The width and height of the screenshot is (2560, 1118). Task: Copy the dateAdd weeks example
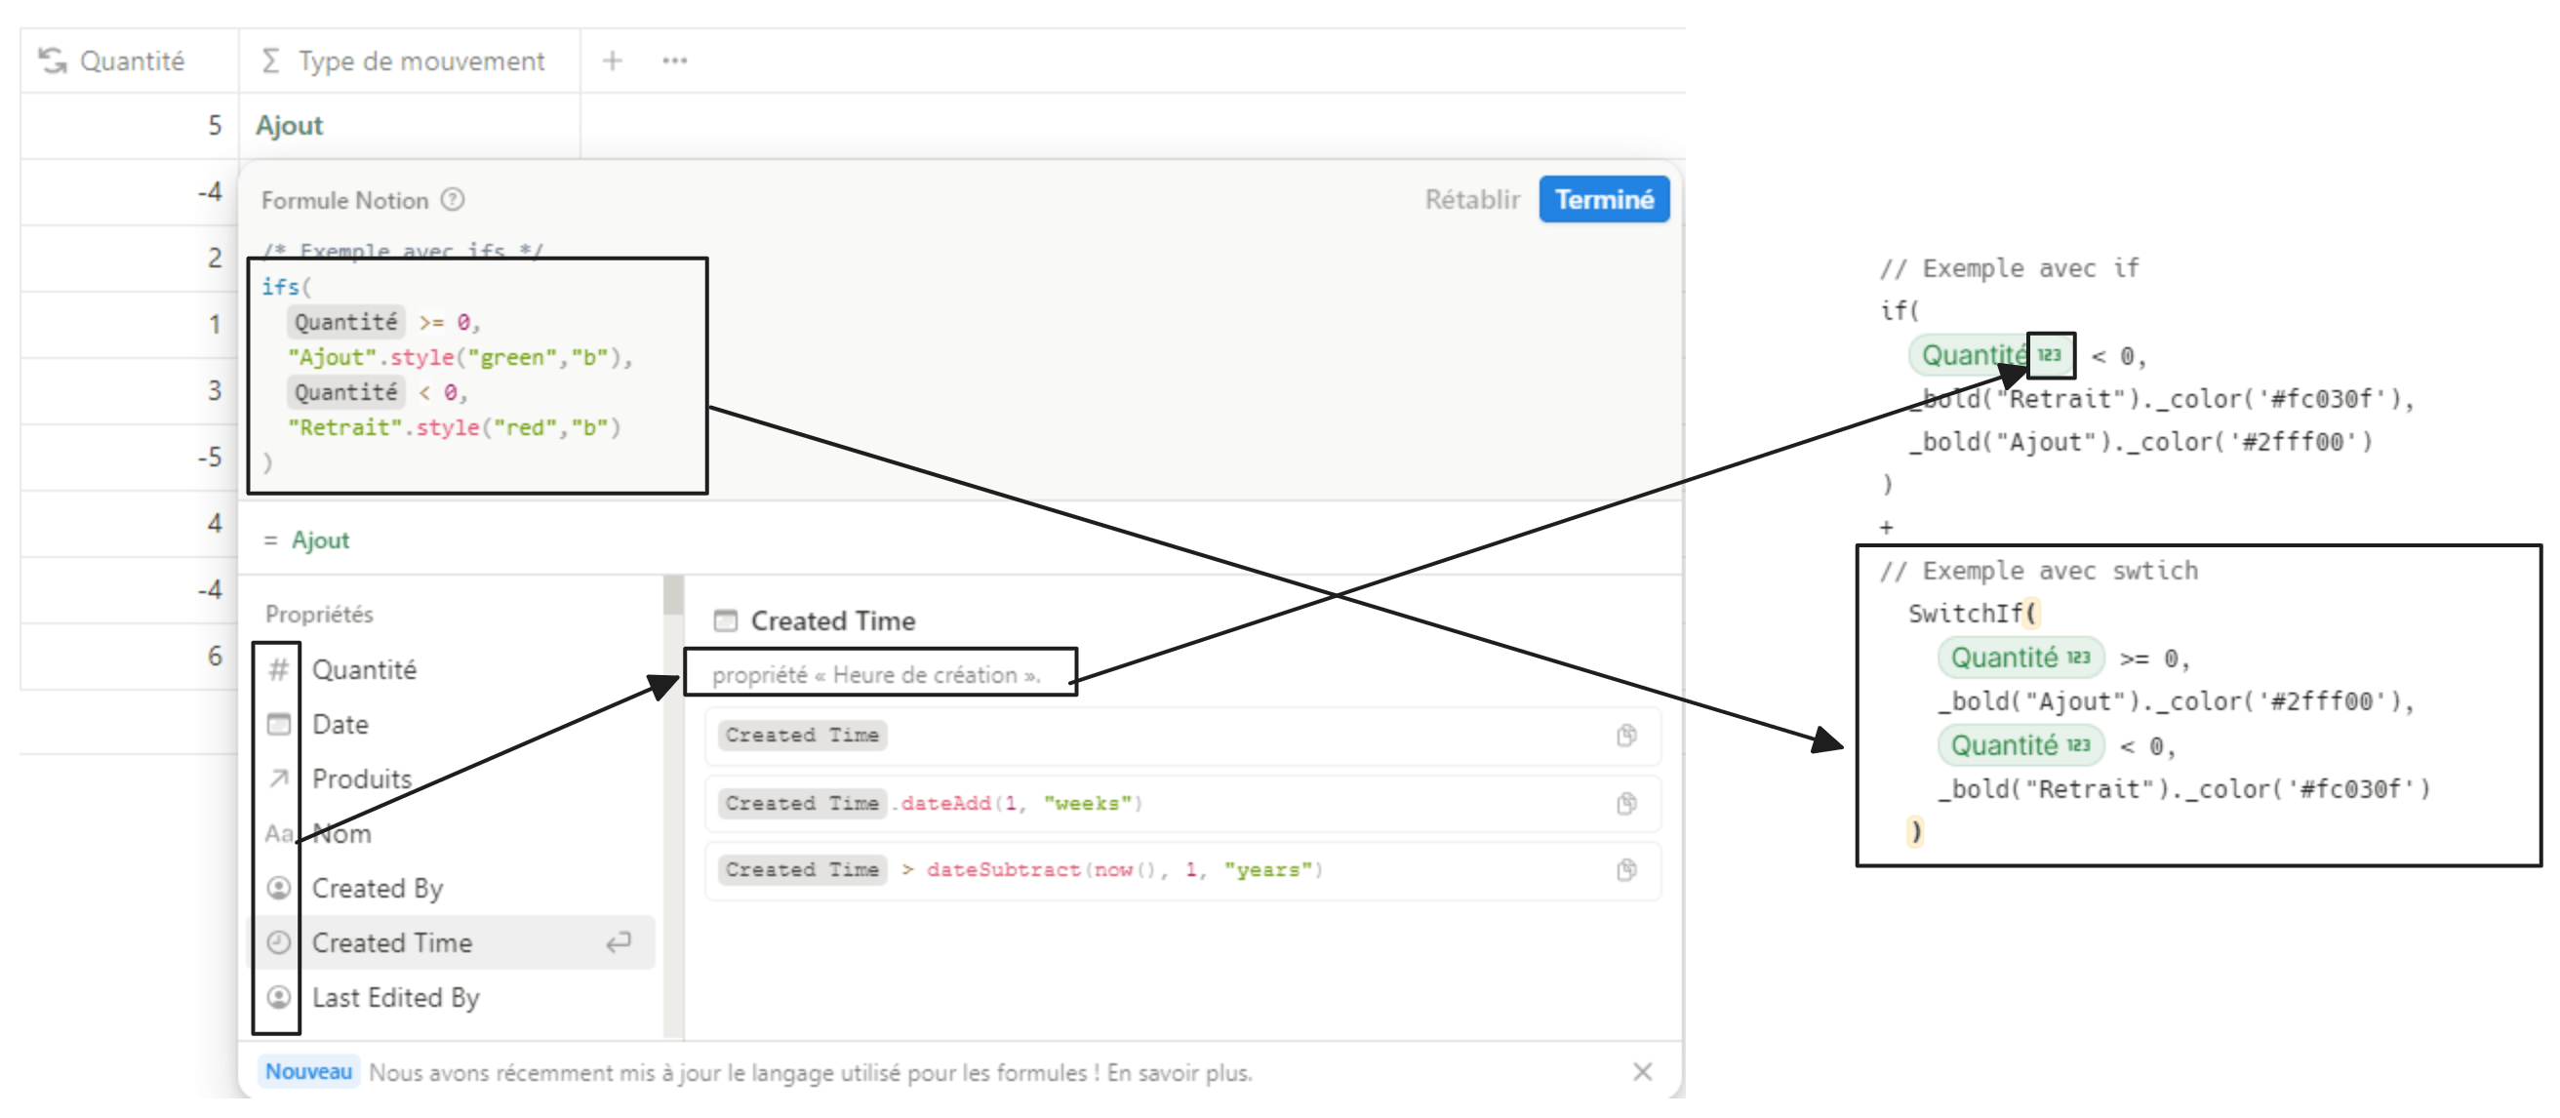click(x=1625, y=803)
